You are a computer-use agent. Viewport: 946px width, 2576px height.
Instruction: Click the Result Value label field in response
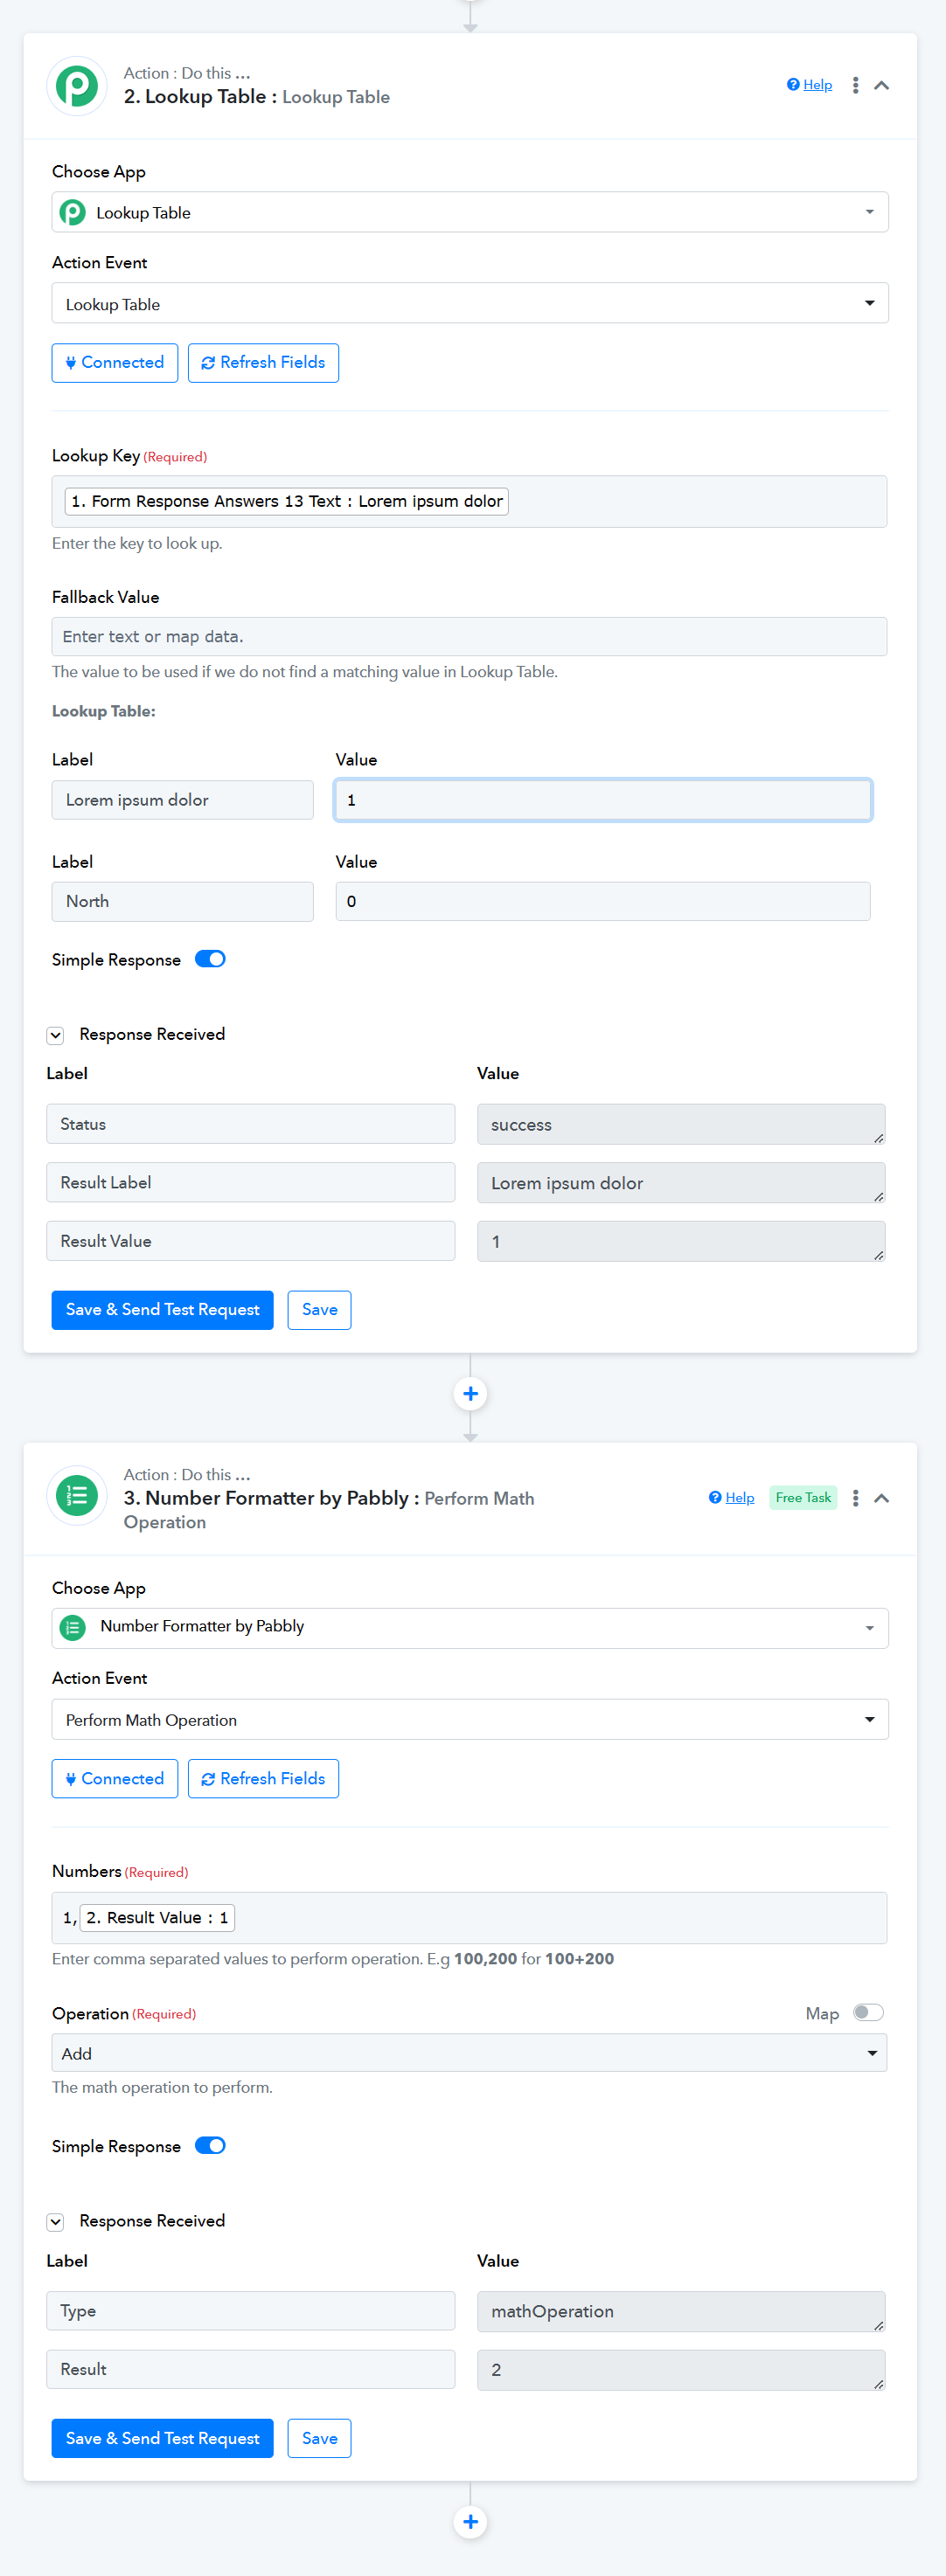(250, 1241)
